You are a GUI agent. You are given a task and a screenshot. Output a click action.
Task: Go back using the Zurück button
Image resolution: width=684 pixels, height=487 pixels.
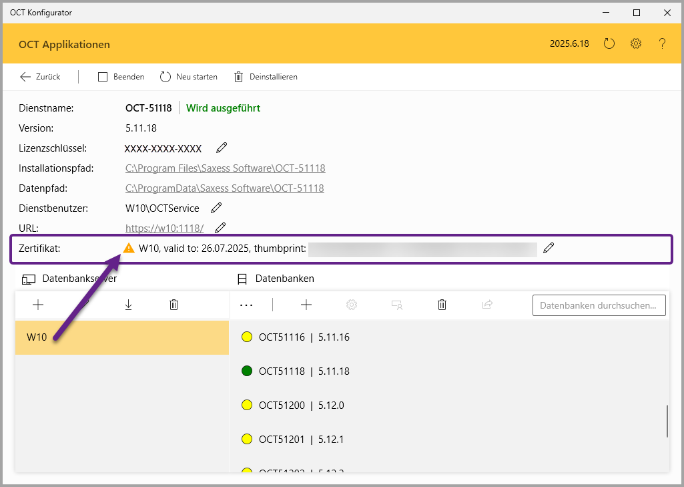point(40,77)
